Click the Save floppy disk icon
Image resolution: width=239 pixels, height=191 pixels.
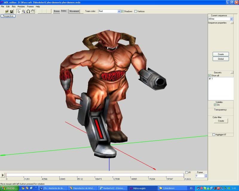pyautogui.click(x=12, y=11)
